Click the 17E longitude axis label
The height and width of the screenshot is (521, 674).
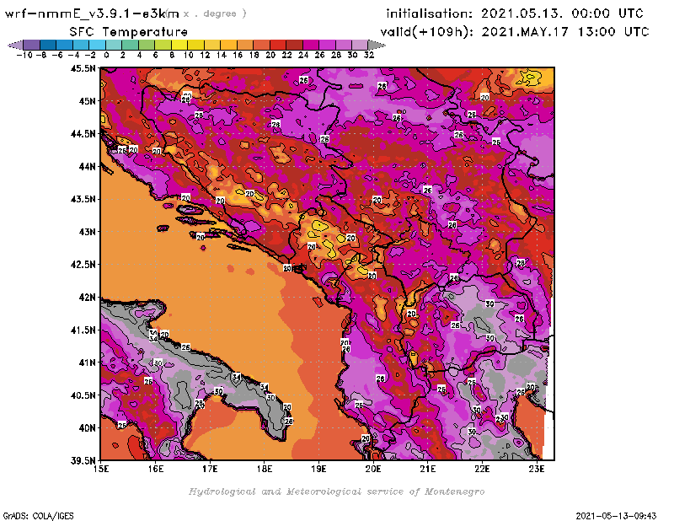click(210, 469)
